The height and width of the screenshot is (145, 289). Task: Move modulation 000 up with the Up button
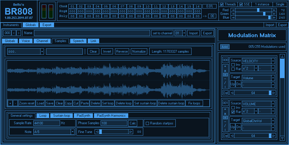tap(233, 84)
